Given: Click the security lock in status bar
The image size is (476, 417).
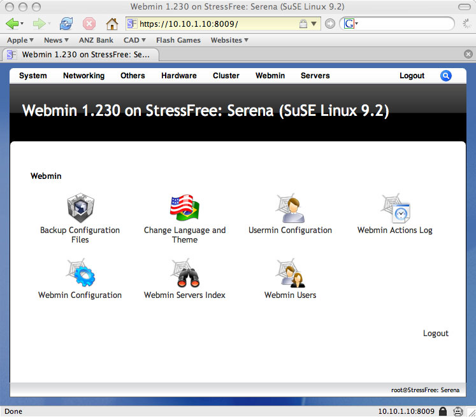Looking at the screenshot, I should coord(444,411).
